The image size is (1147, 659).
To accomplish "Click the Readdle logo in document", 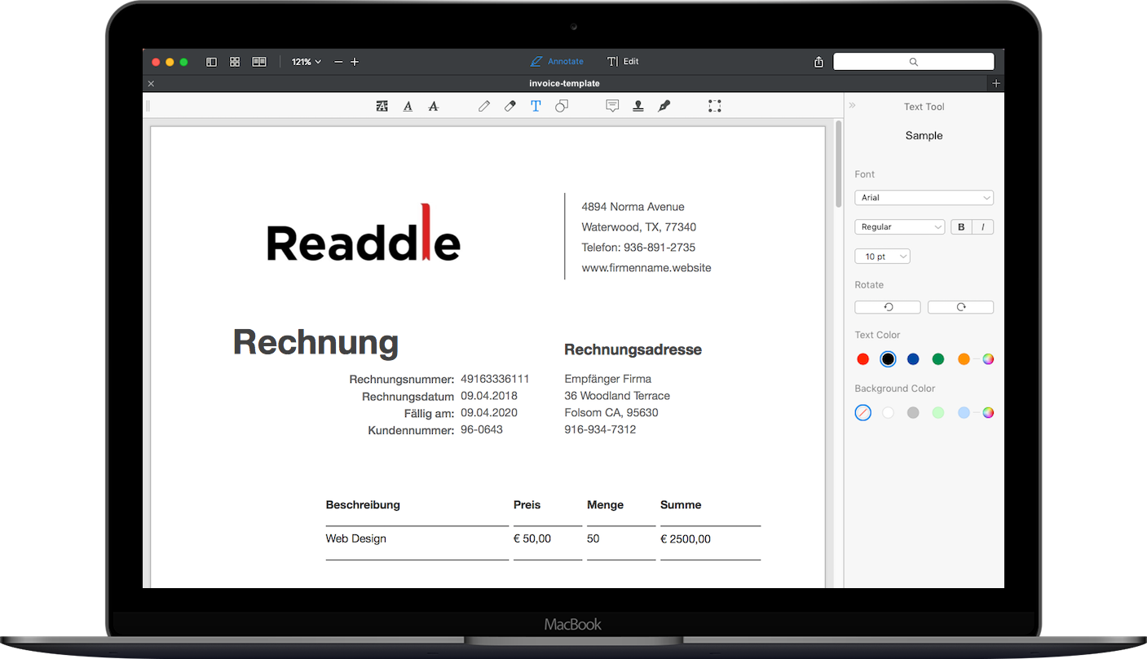I will pos(364,232).
